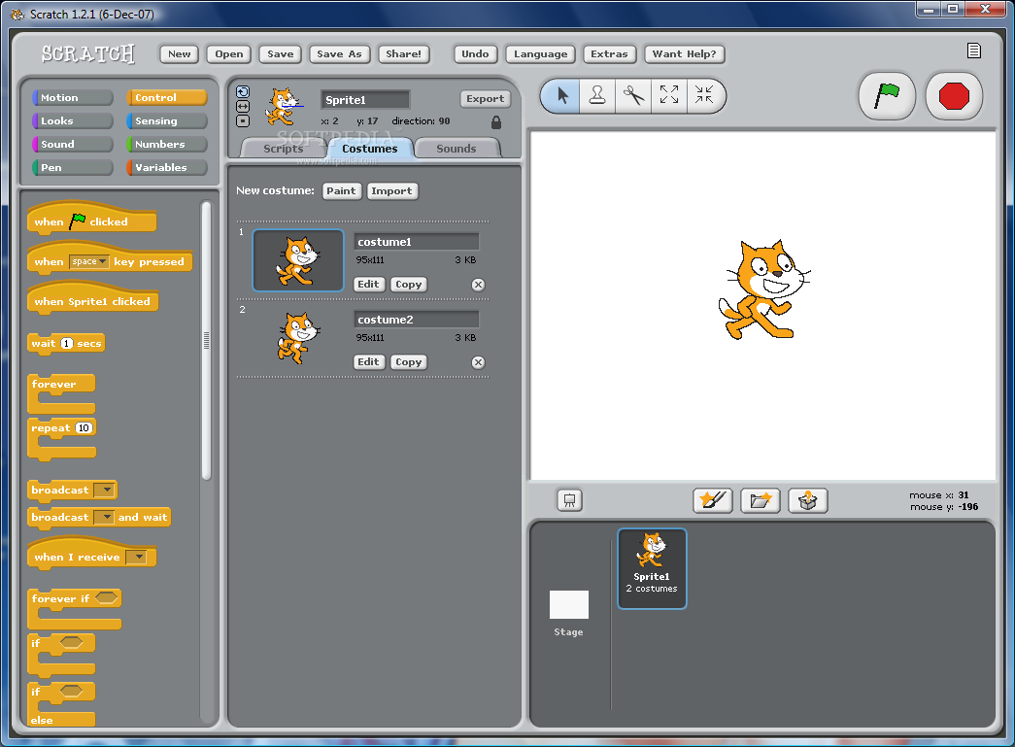Viewport: 1015px width, 747px height.
Task: Switch to the Scripts tab
Action: [283, 149]
